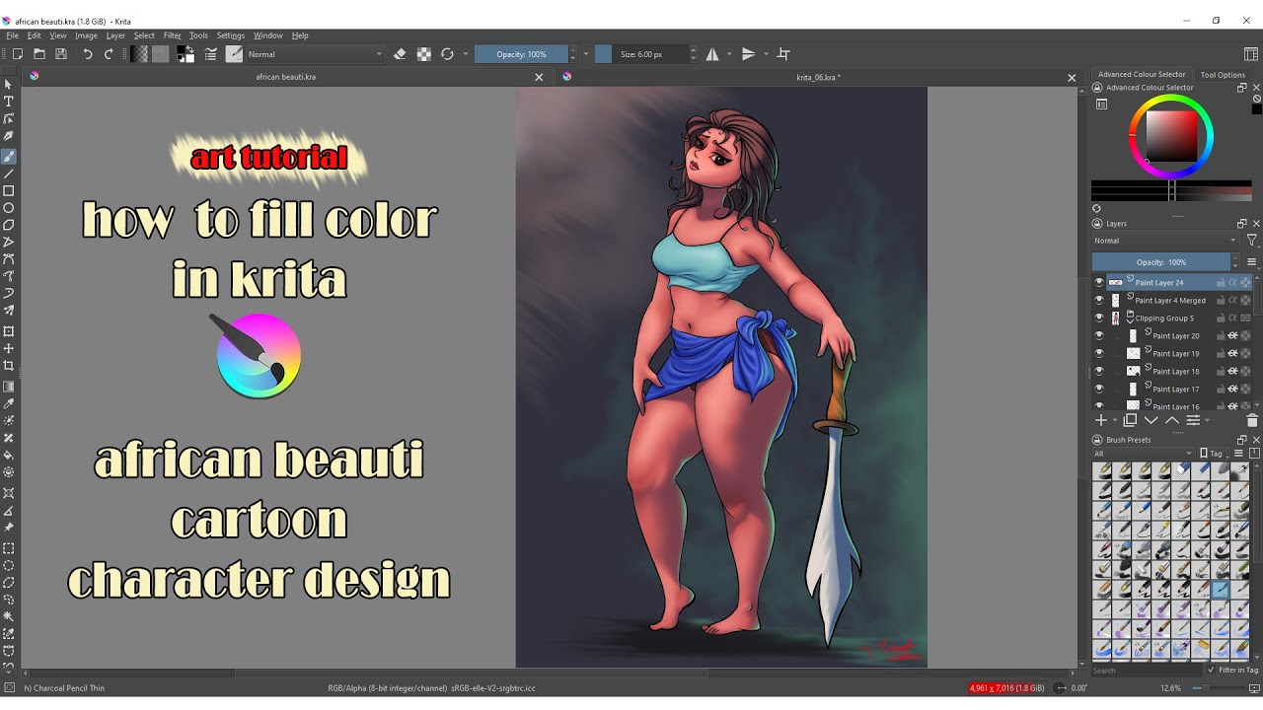This screenshot has height=710, width=1263.
Task: Add a new paint layer
Action: click(x=1101, y=420)
